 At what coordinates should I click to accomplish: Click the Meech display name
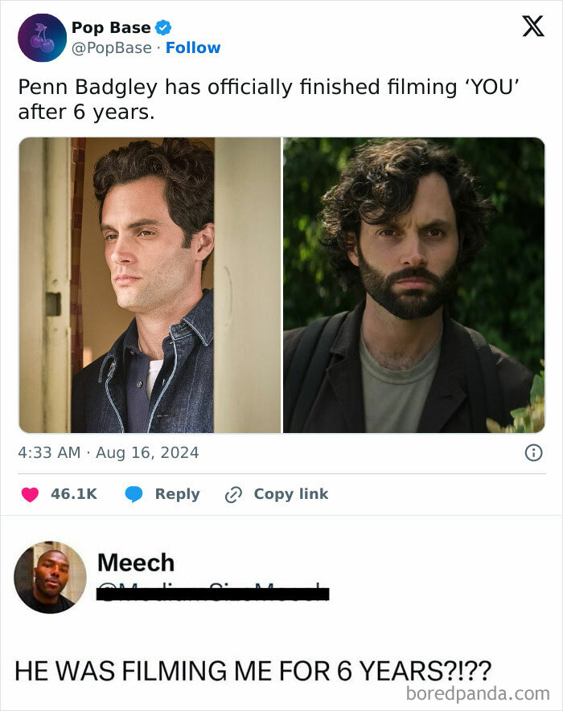point(135,562)
